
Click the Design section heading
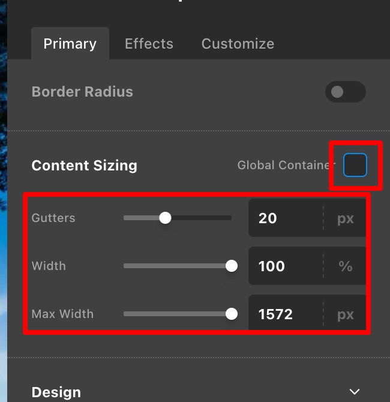pos(56,392)
